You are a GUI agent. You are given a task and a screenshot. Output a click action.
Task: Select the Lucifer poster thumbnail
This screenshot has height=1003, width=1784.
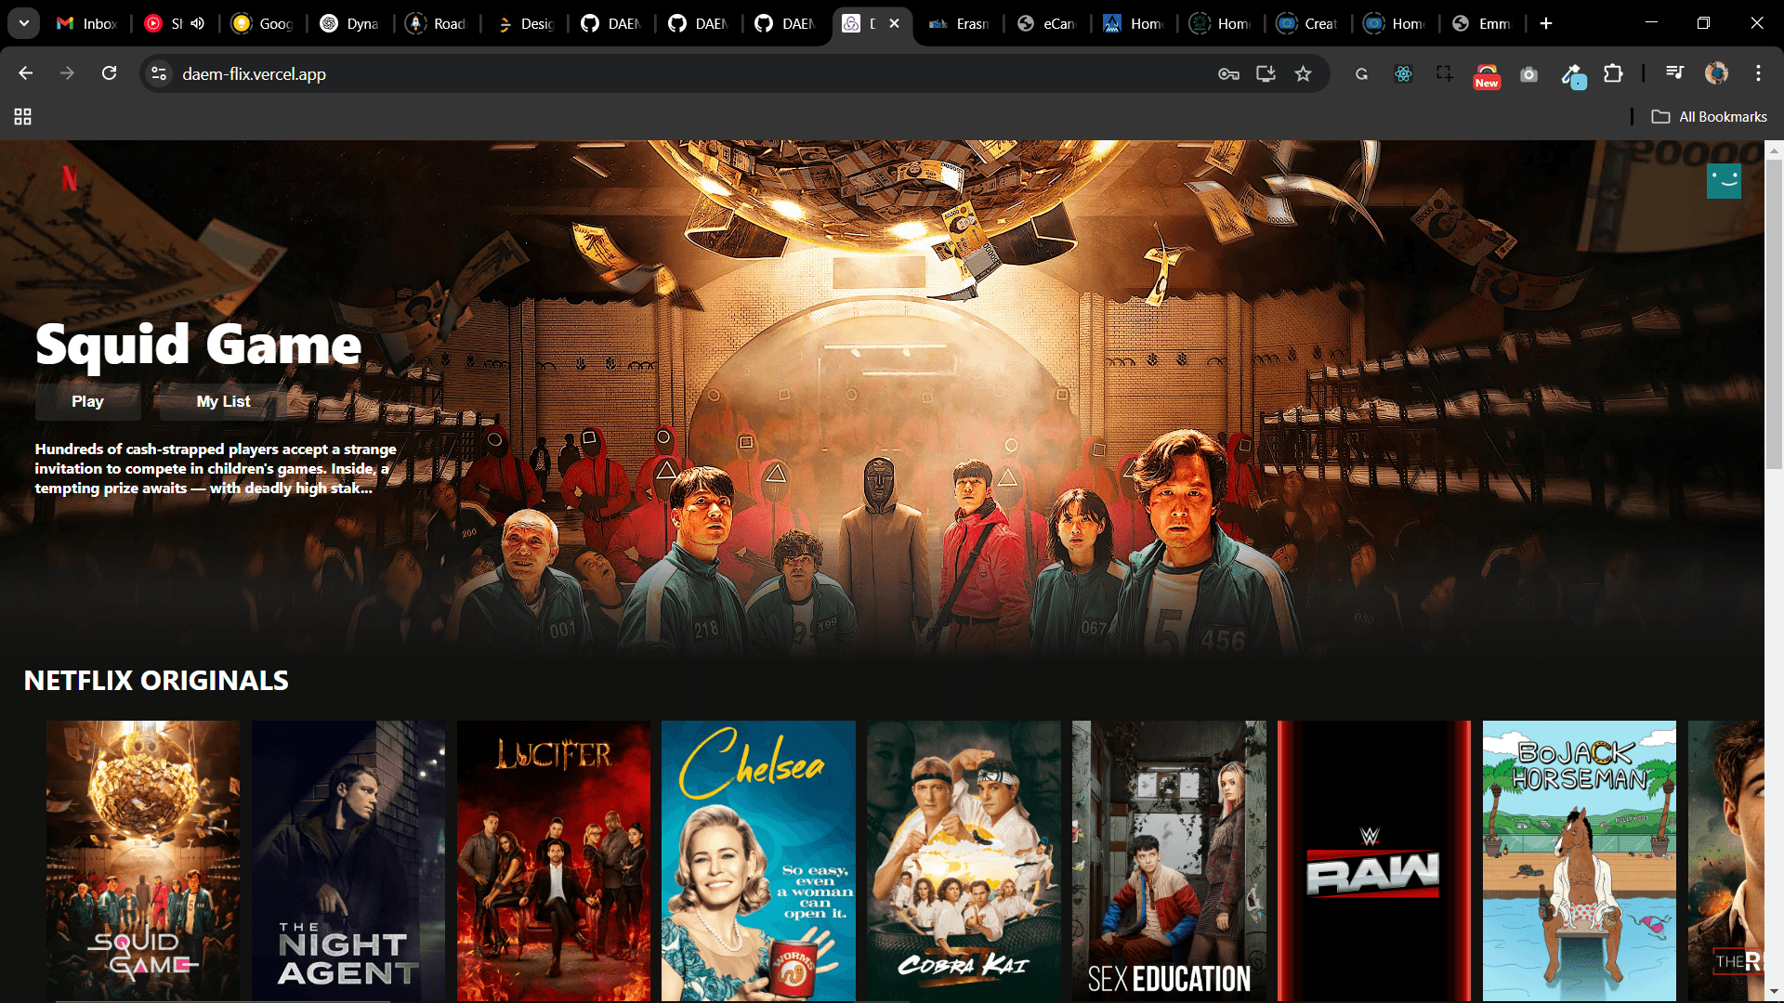(x=554, y=860)
